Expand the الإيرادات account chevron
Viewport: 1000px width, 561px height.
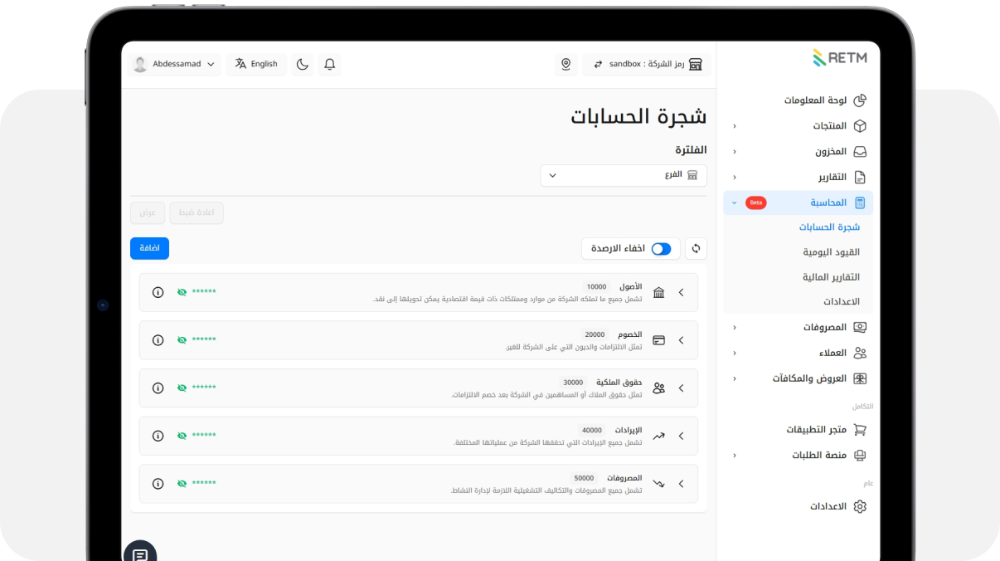682,436
